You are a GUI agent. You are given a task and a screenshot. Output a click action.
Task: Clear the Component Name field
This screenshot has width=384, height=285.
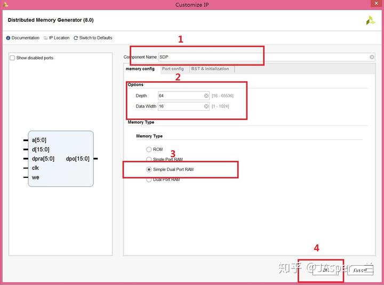click(x=372, y=57)
